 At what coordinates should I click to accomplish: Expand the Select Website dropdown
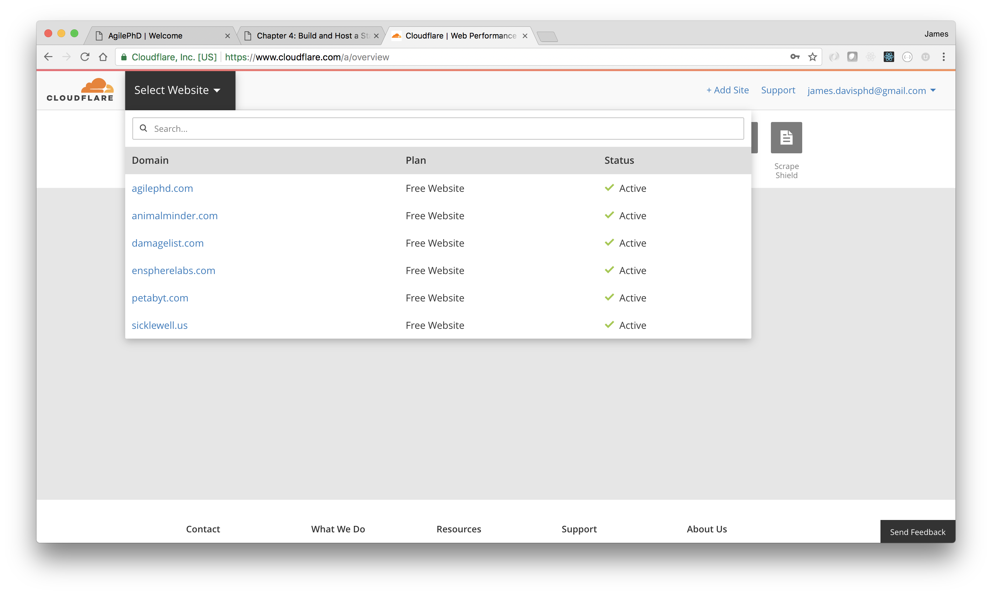[179, 90]
